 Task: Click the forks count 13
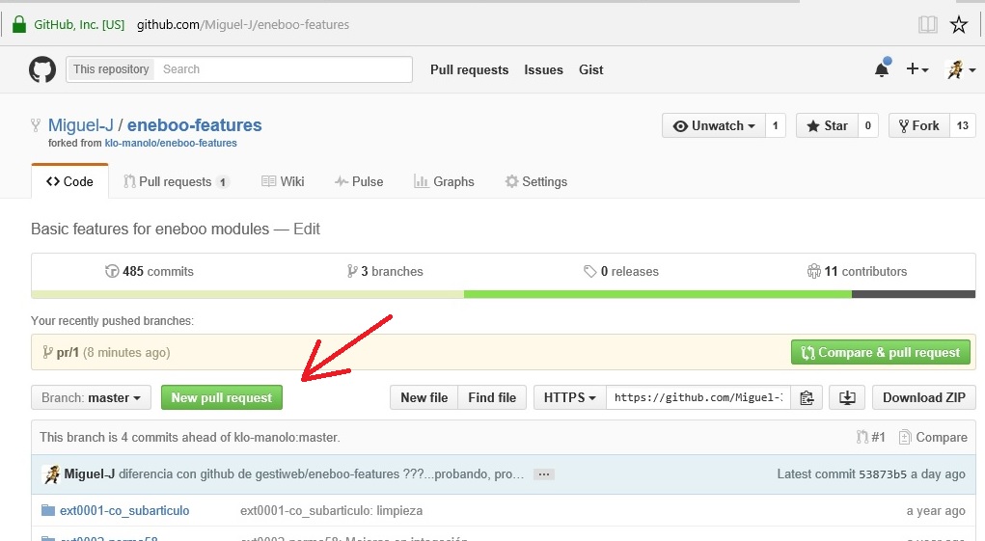(x=963, y=125)
